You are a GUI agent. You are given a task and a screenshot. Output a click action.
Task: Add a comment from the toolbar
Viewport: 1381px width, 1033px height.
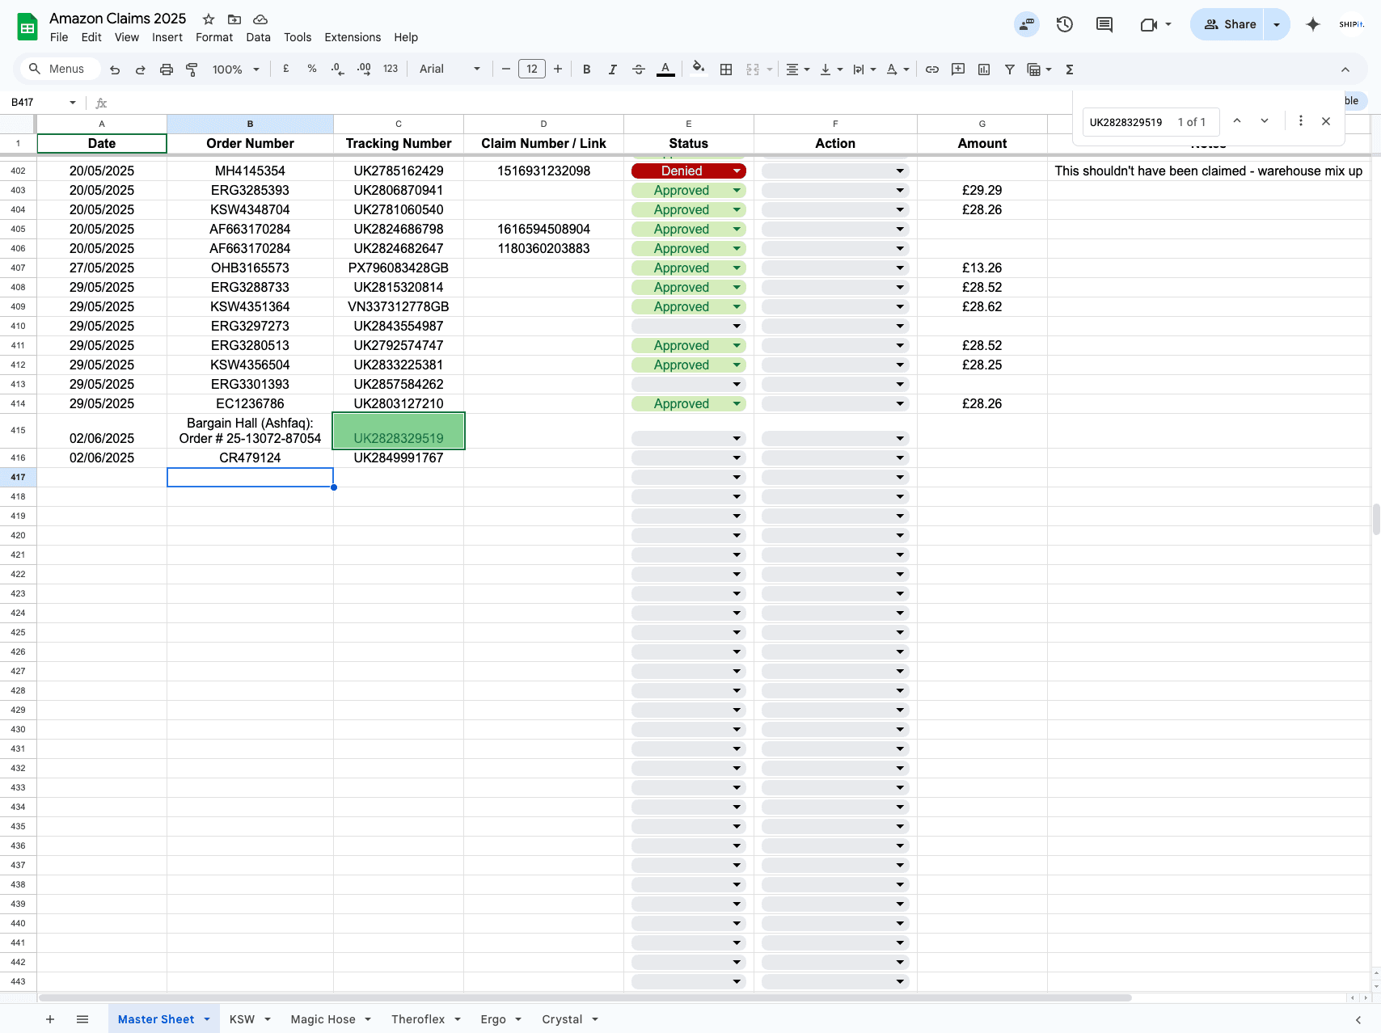point(958,70)
